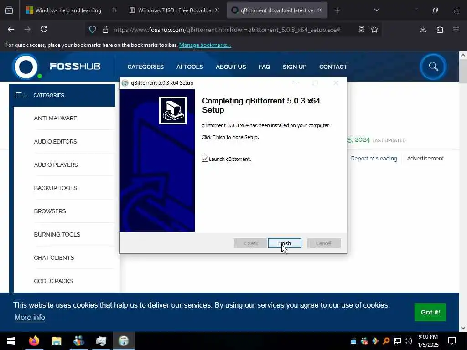Open network icon in system tray

397,341
